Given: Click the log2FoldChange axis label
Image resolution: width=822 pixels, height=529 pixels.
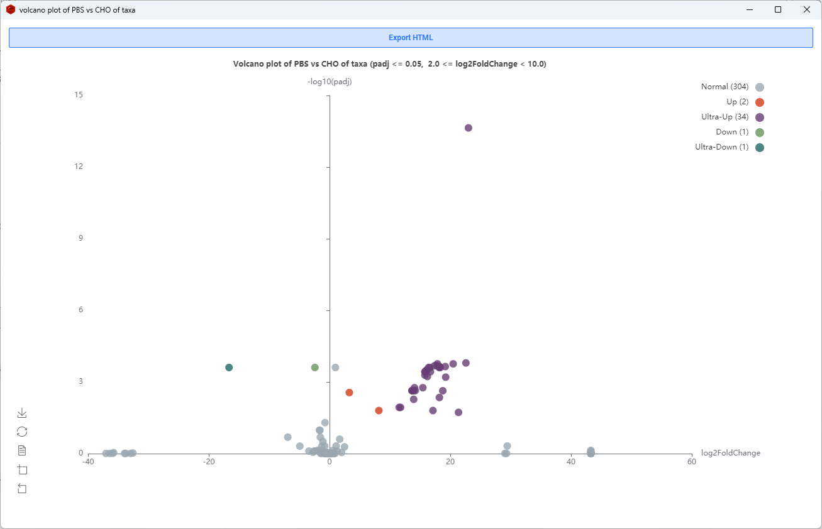Looking at the screenshot, I should [x=731, y=453].
